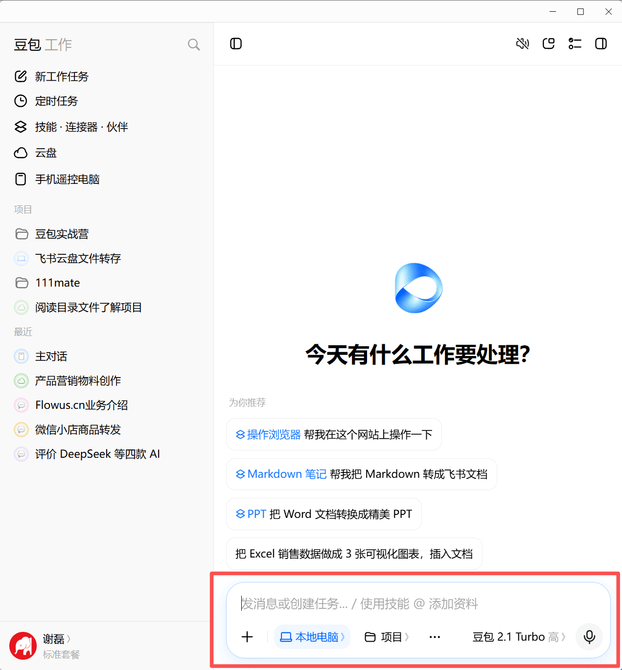Viewport: 622px width, 670px height.
Task: Click 标准套餐 plan label
Action: pyautogui.click(x=61, y=654)
